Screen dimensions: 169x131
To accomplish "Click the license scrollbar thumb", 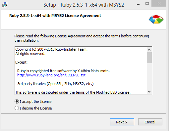I will pyautogui.click(x=149, y=58).
